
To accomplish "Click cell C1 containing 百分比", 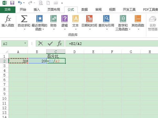I will (56, 56).
